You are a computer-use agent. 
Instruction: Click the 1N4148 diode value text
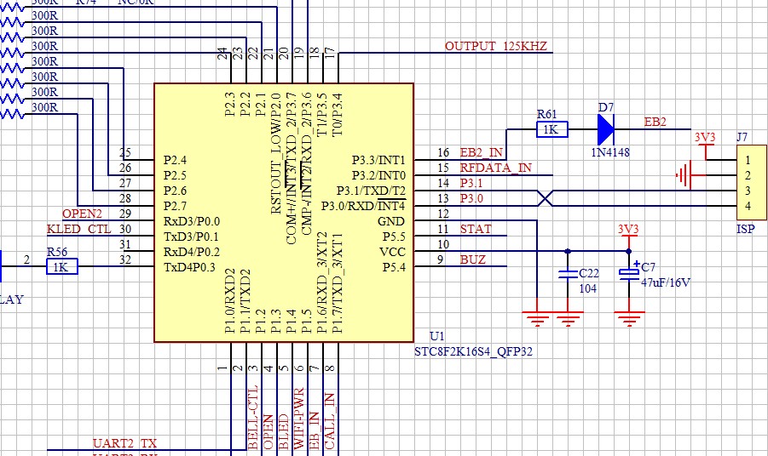tap(610, 152)
